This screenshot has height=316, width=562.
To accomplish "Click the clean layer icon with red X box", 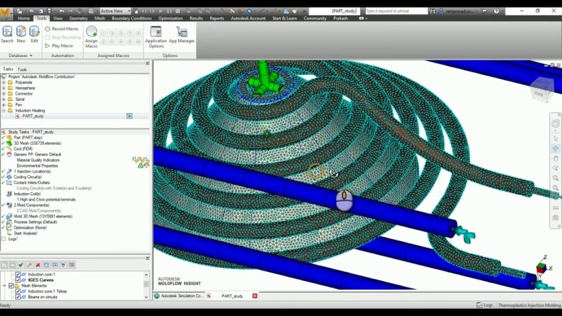I will [72, 265].
